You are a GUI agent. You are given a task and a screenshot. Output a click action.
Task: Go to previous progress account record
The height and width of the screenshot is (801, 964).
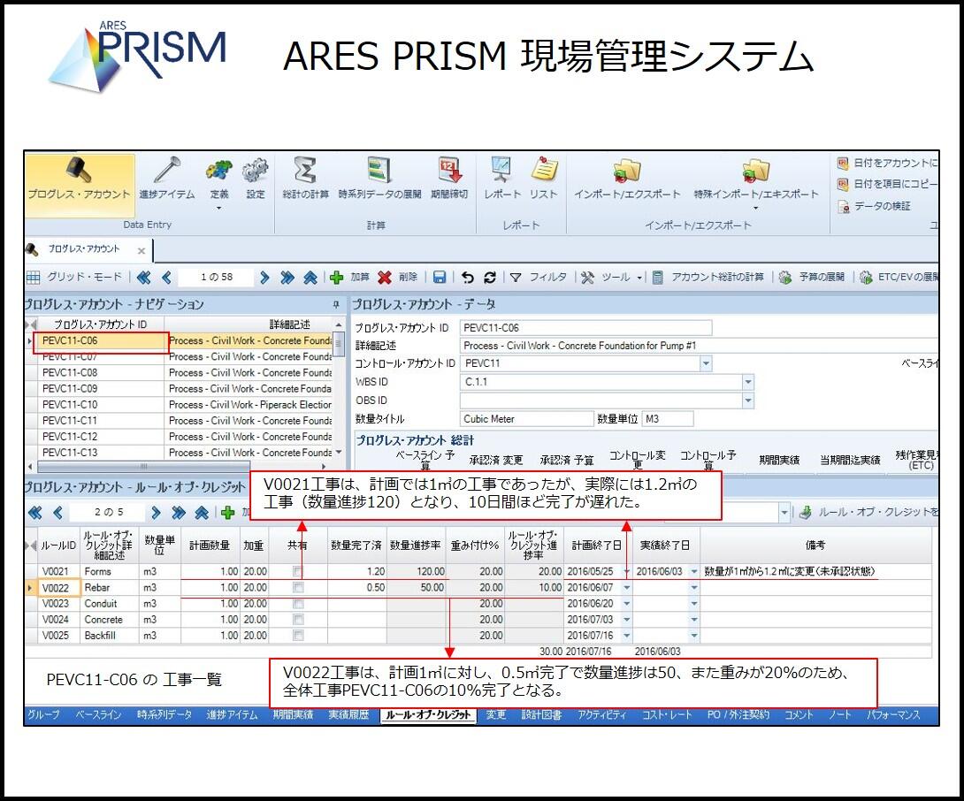coord(166,278)
